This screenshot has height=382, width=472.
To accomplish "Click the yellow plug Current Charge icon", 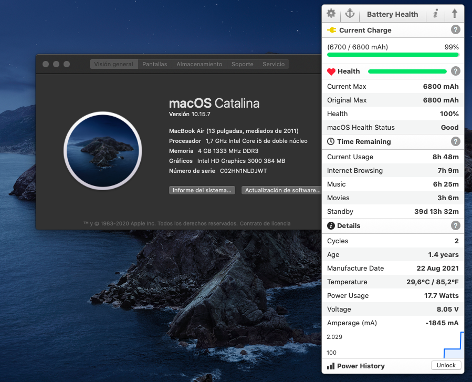I will click(x=331, y=30).
